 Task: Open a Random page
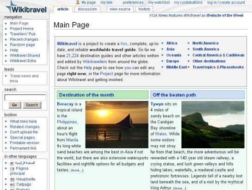22,45
